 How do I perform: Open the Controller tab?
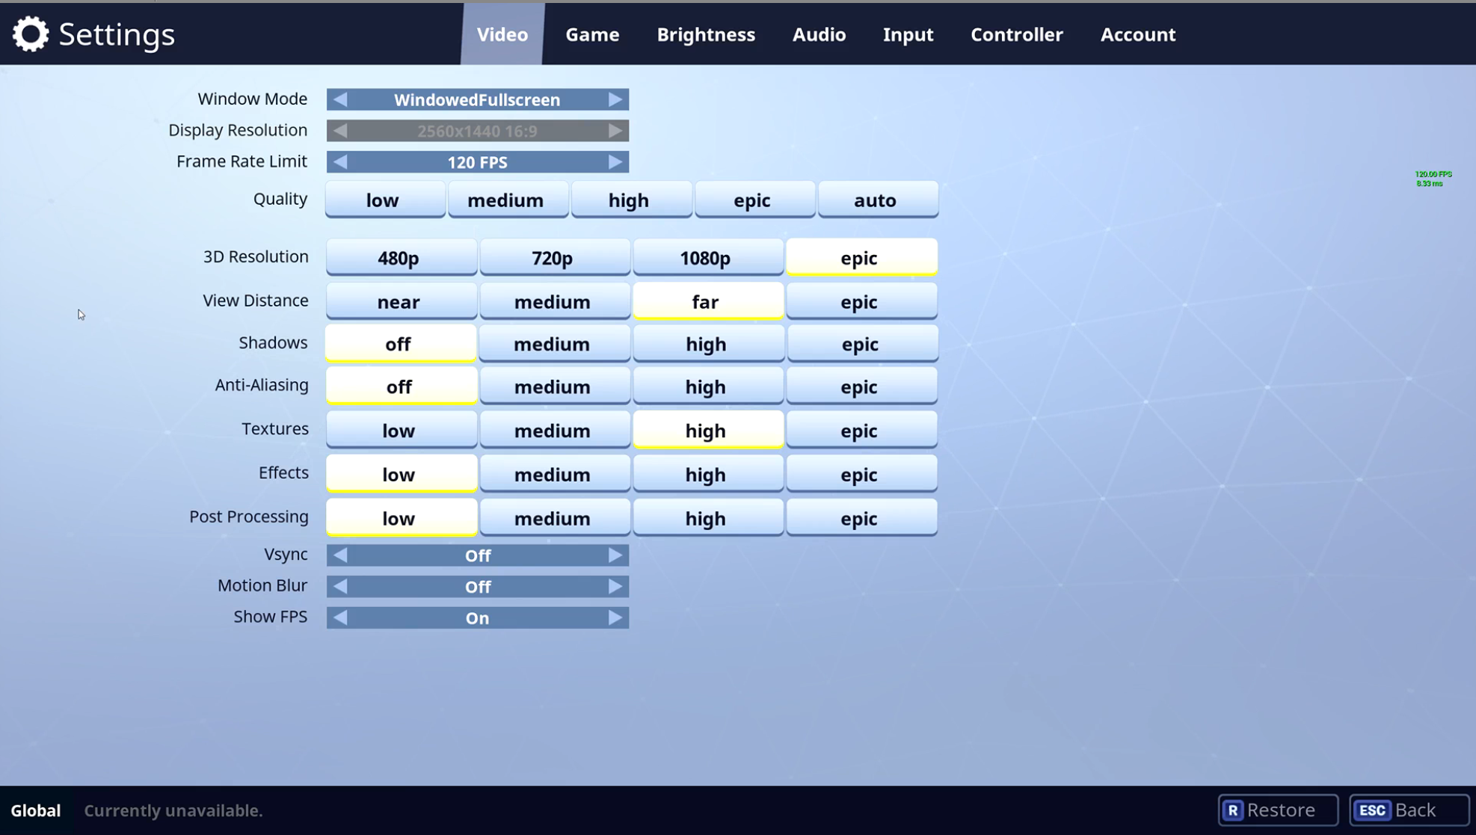click(1016, 34)
